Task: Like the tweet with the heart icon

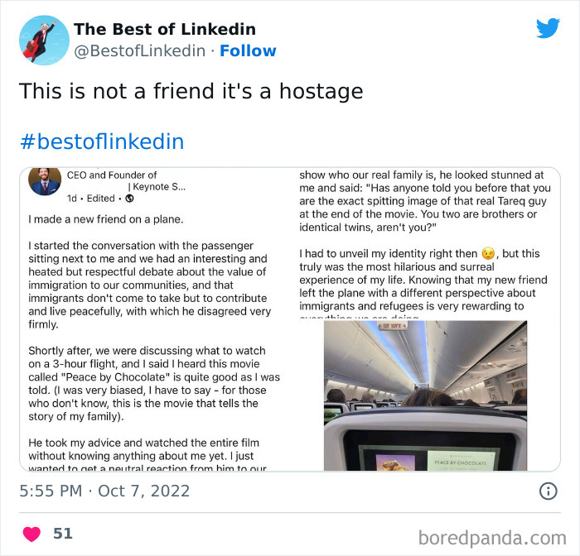Action: point(31,534)
